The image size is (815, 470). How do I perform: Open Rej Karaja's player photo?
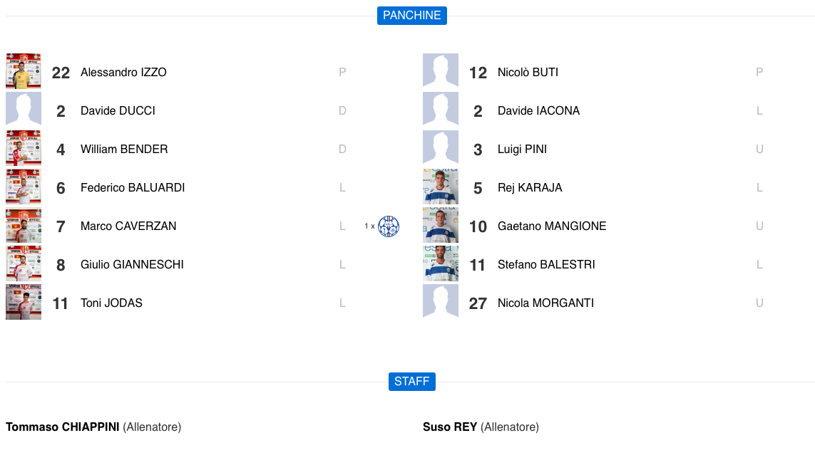(441, 187)
